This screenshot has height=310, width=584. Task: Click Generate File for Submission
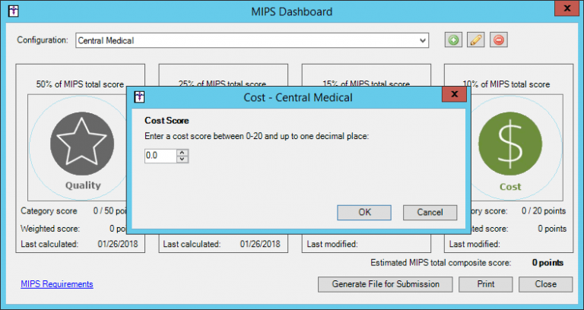click(385, 284)
